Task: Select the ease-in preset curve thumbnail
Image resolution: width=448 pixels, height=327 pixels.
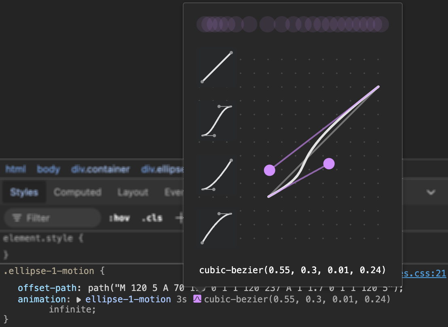Action: tap(217, 175)
